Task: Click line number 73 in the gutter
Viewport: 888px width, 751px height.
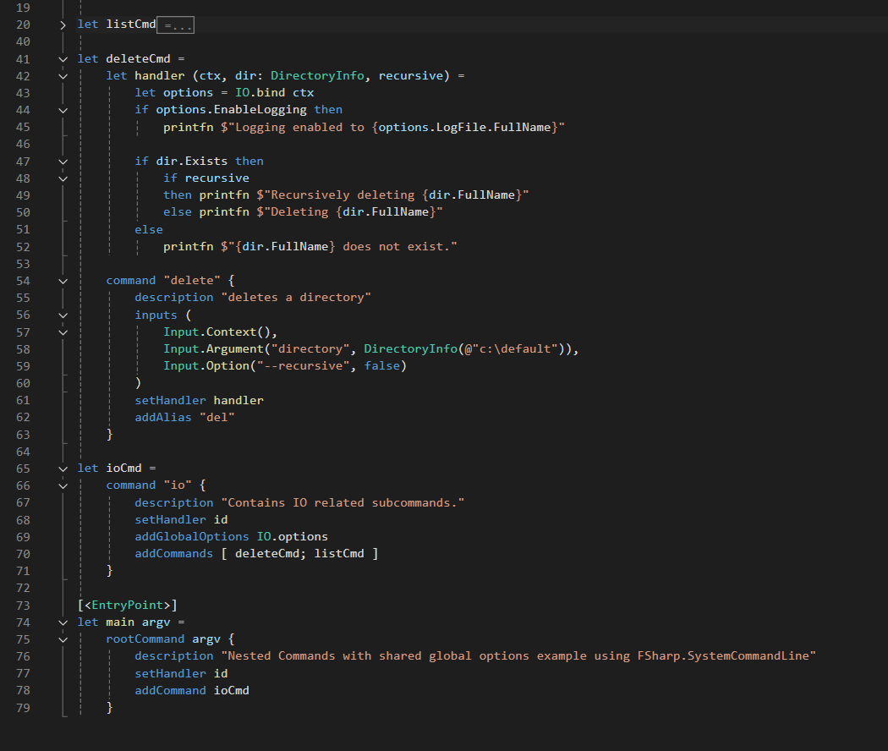Action: pos(23,606)
